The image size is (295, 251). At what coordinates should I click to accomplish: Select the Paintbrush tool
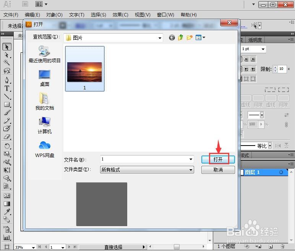coord(7,113)
